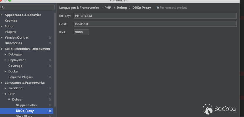This screenshot has width=244, height=117.
Task: Expand the Deployment node
Action: click(5, 60)
